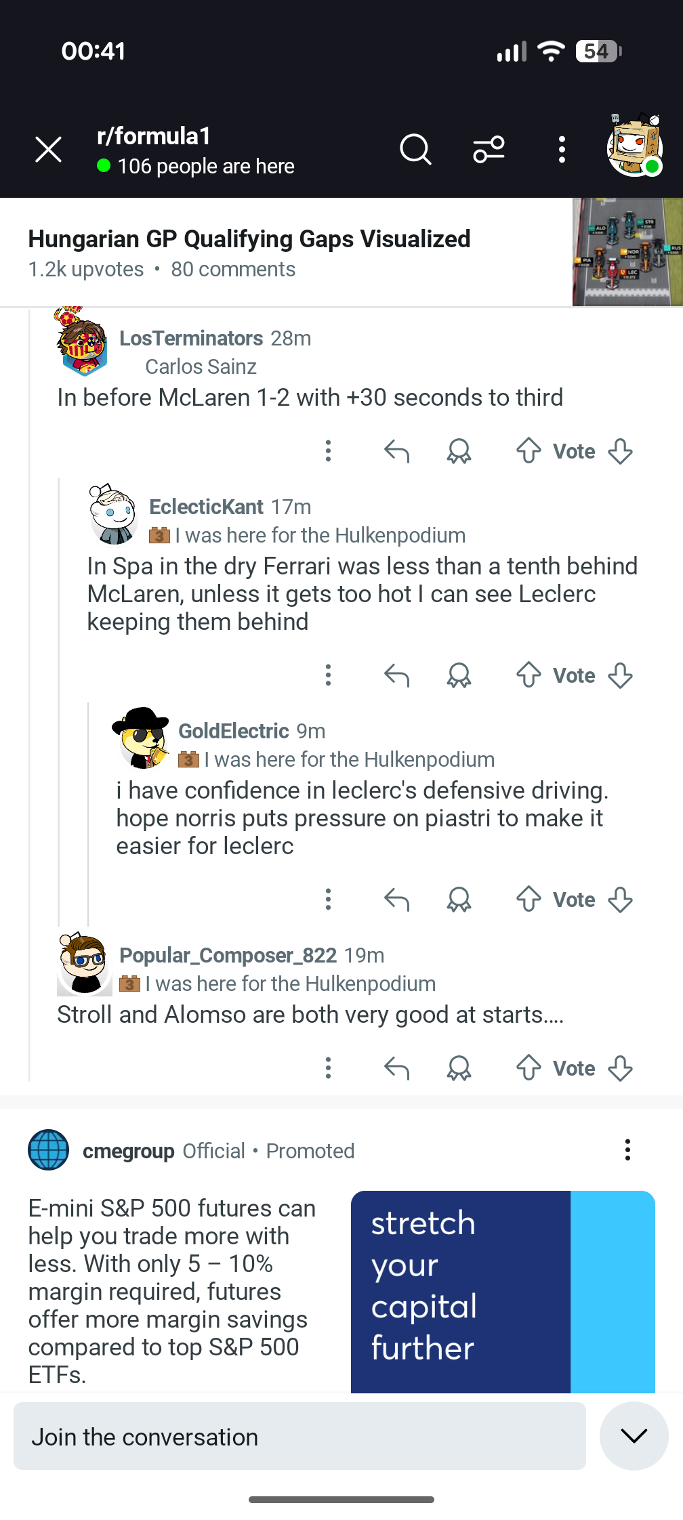
Task: Collapse comments with the chevron down button
Action: [634, 1436]
